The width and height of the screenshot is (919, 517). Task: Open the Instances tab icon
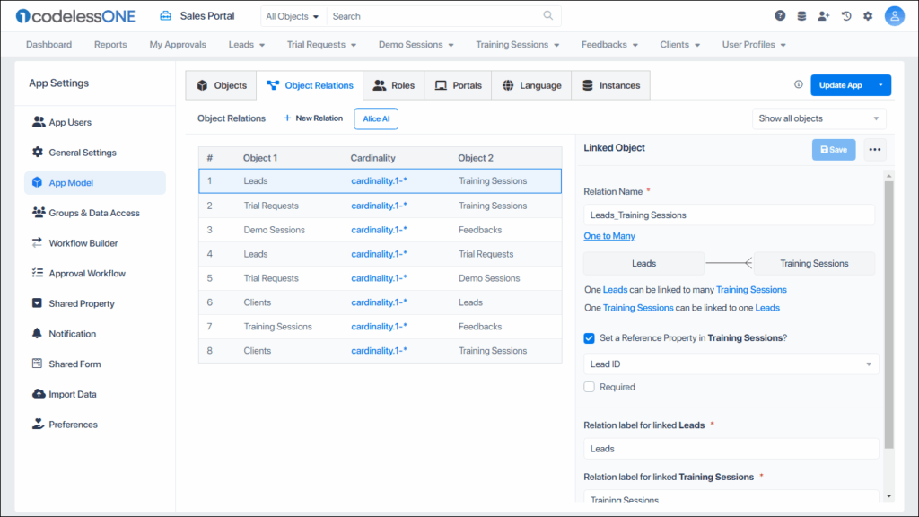tap(586, 85)
